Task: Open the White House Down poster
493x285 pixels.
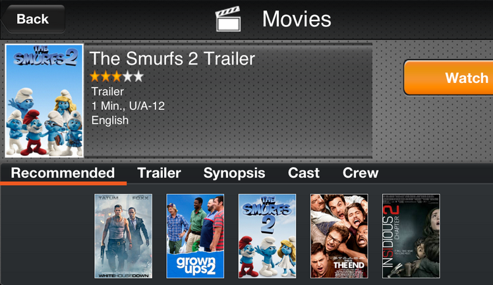Action: (x=123, y=236)
